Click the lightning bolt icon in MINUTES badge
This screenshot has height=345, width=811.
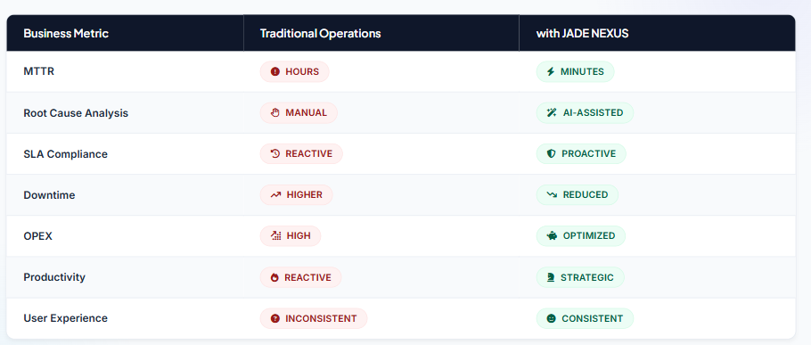[551, 71]
